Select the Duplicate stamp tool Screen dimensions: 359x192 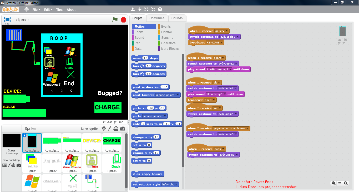coord(133,9)
